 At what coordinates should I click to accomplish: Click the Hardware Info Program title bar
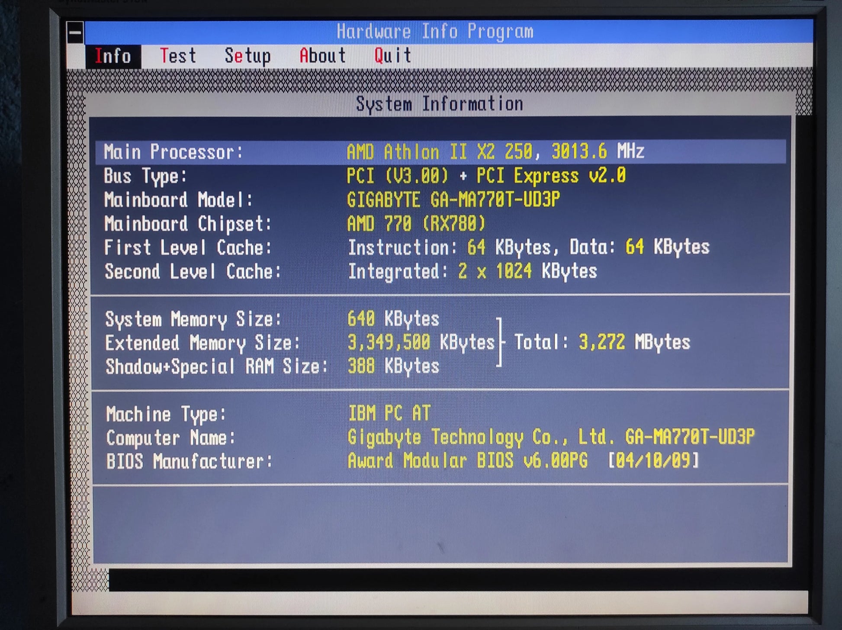pos(448,32)
